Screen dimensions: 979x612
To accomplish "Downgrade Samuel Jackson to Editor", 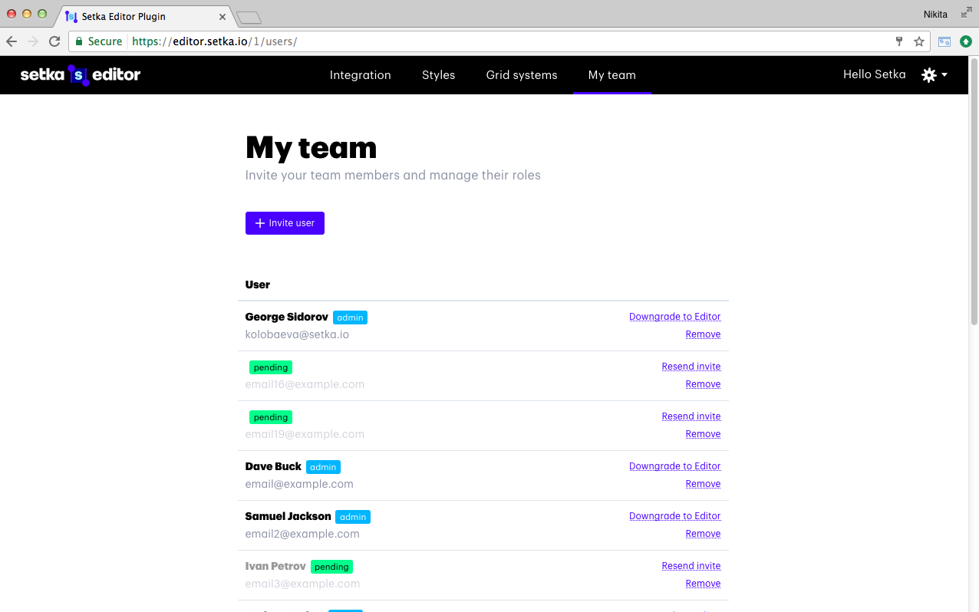I will point(675,516).
